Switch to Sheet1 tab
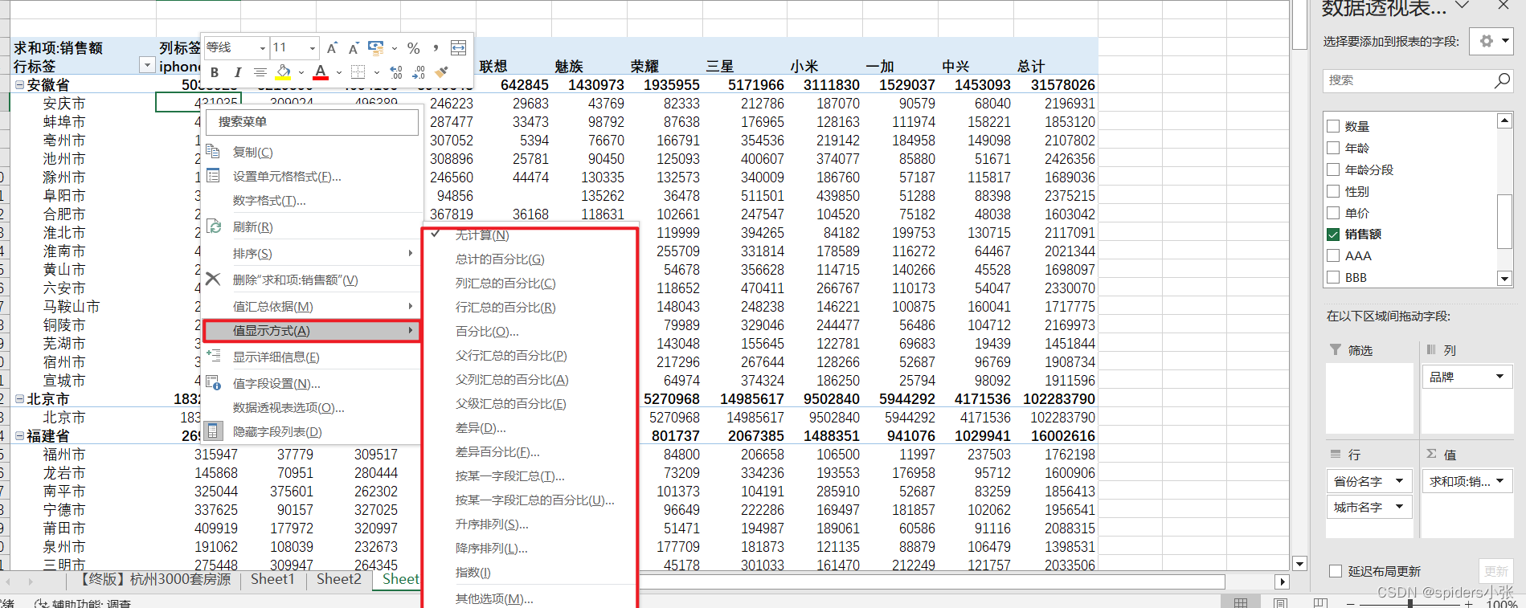Screen dimensions: 1526x608 (272, 579)
